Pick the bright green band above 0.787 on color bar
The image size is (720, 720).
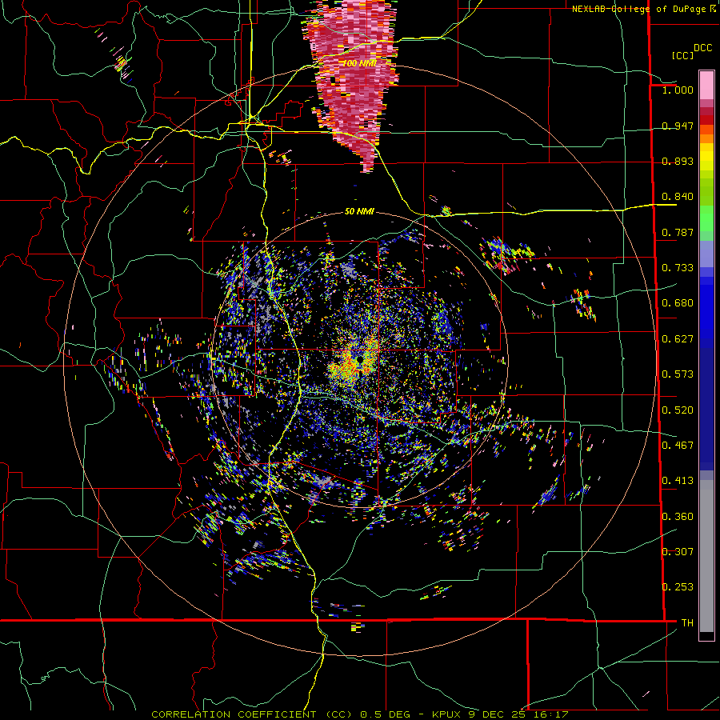pyautogui.click(x=706, y=218)
